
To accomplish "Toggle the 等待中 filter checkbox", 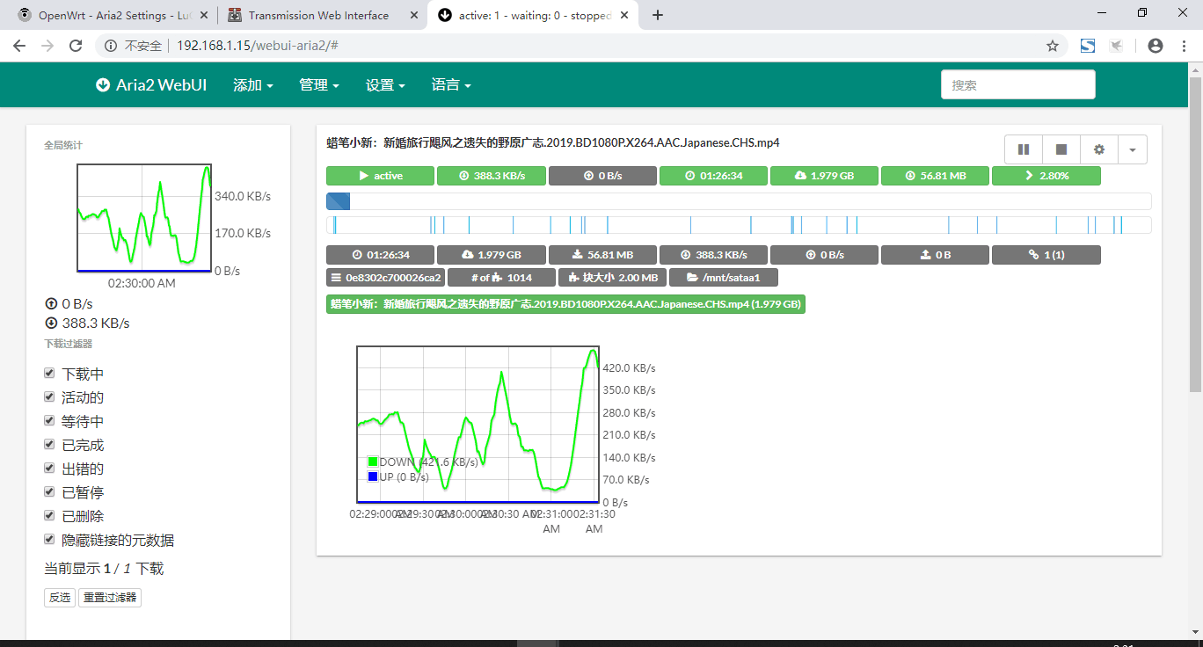I will click(x=50, y=421).
